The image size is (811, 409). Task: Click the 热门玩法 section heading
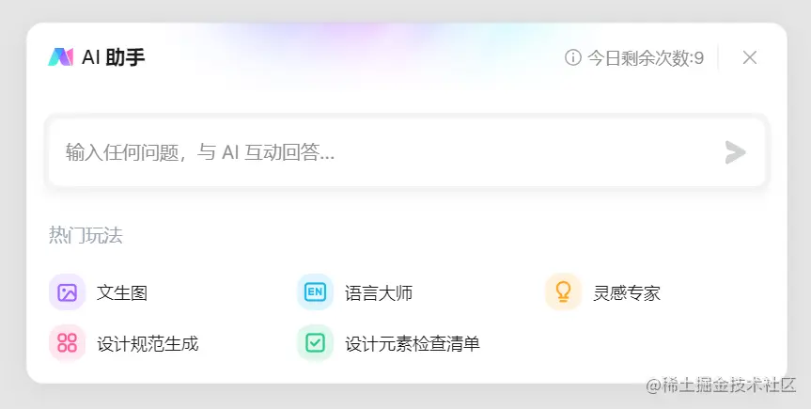point(86,235)
